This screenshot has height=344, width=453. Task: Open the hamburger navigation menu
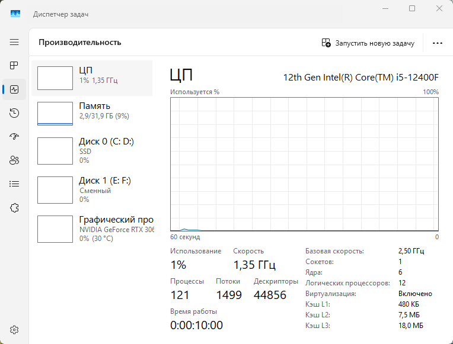pyautogui.click(x=14, y=42)
